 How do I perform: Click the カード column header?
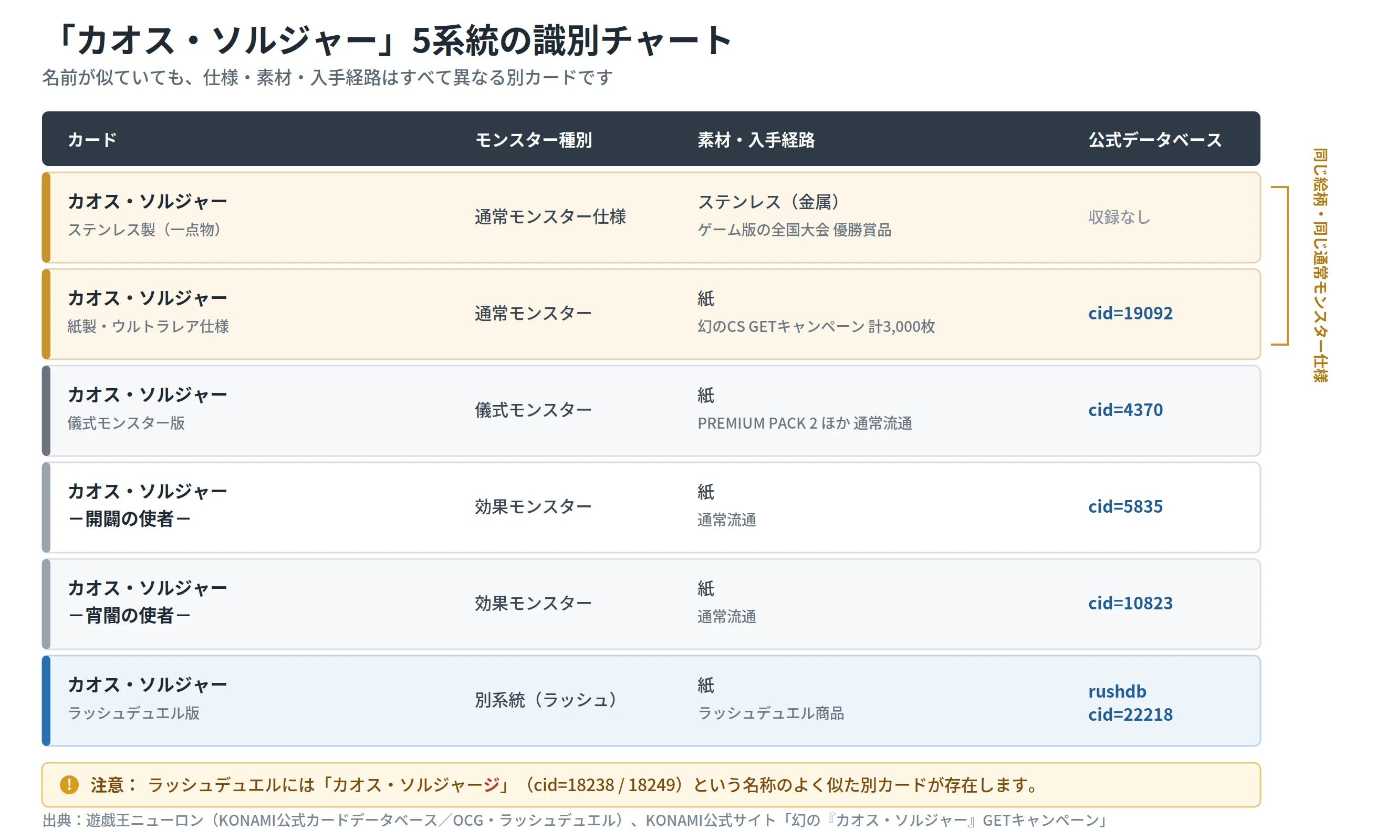(x=92, y=139)
